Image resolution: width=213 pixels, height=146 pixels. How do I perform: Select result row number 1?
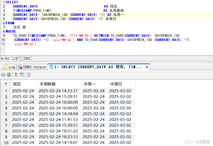pos(6,91)
